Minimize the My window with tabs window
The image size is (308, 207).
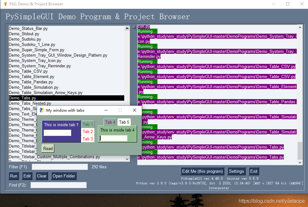pyautogui.click(x=106, y=110)
